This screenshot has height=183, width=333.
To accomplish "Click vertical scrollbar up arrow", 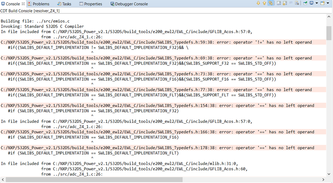I will click(329, 17).
